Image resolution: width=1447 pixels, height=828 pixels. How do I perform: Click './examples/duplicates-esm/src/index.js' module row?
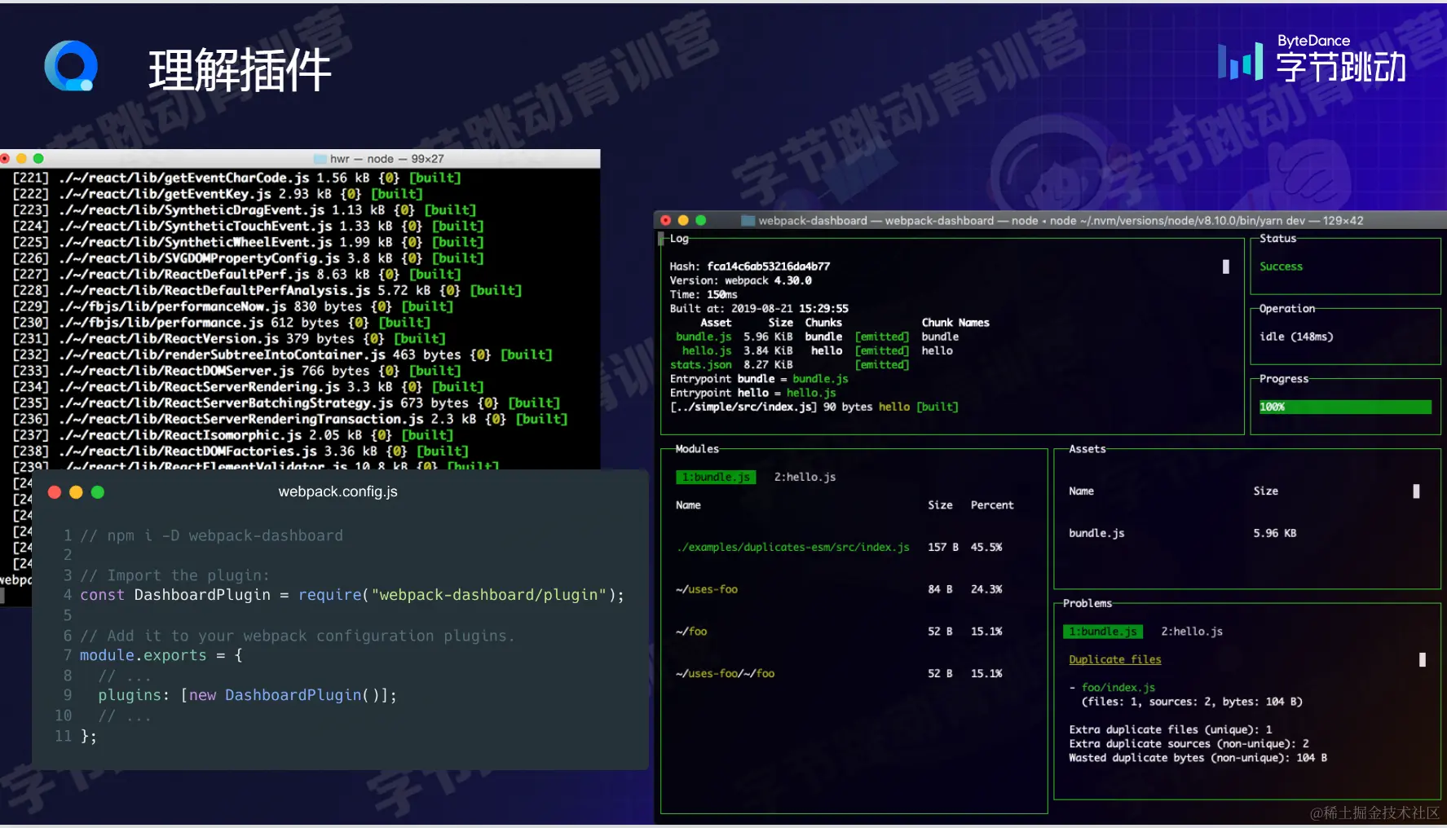click(x=839, y=547)
